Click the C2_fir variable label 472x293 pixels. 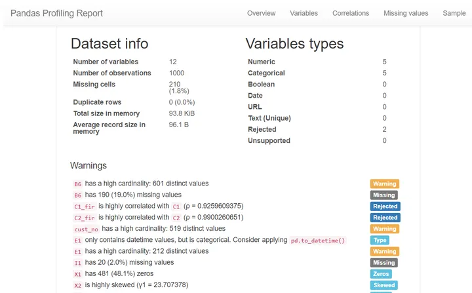point(85,218)
